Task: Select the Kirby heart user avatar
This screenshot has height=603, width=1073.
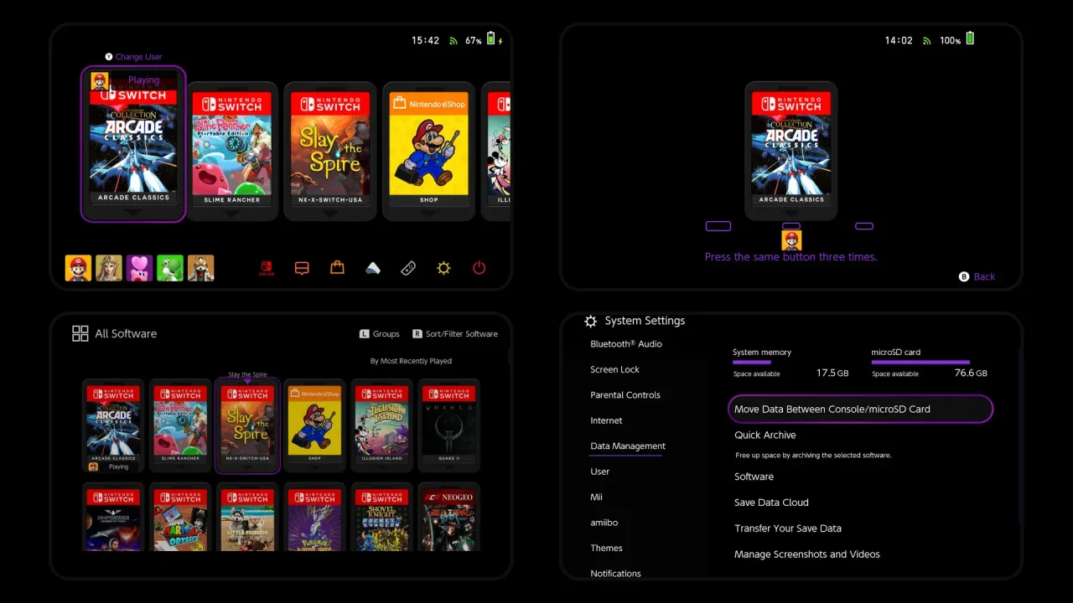Action: [140, 268]
